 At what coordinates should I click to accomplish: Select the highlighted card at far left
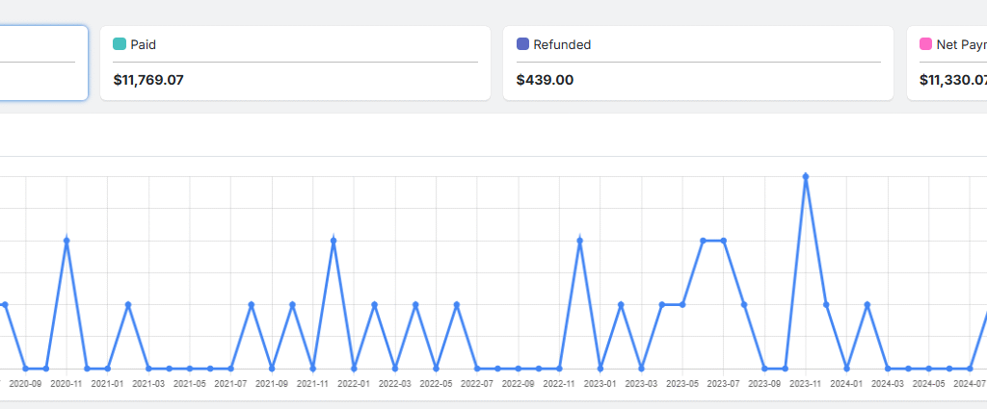[42, 63]
